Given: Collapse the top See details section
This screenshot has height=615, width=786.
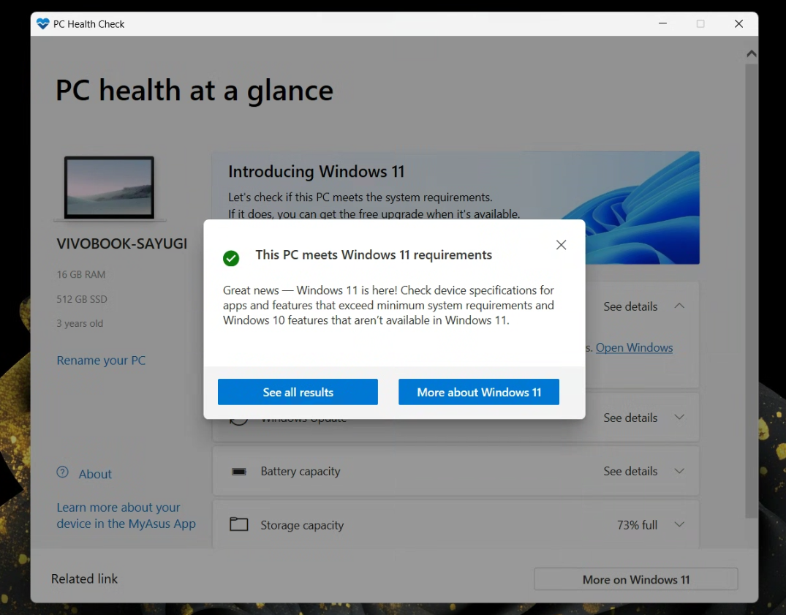Looking at the screenshot, I should coord(679,306).
